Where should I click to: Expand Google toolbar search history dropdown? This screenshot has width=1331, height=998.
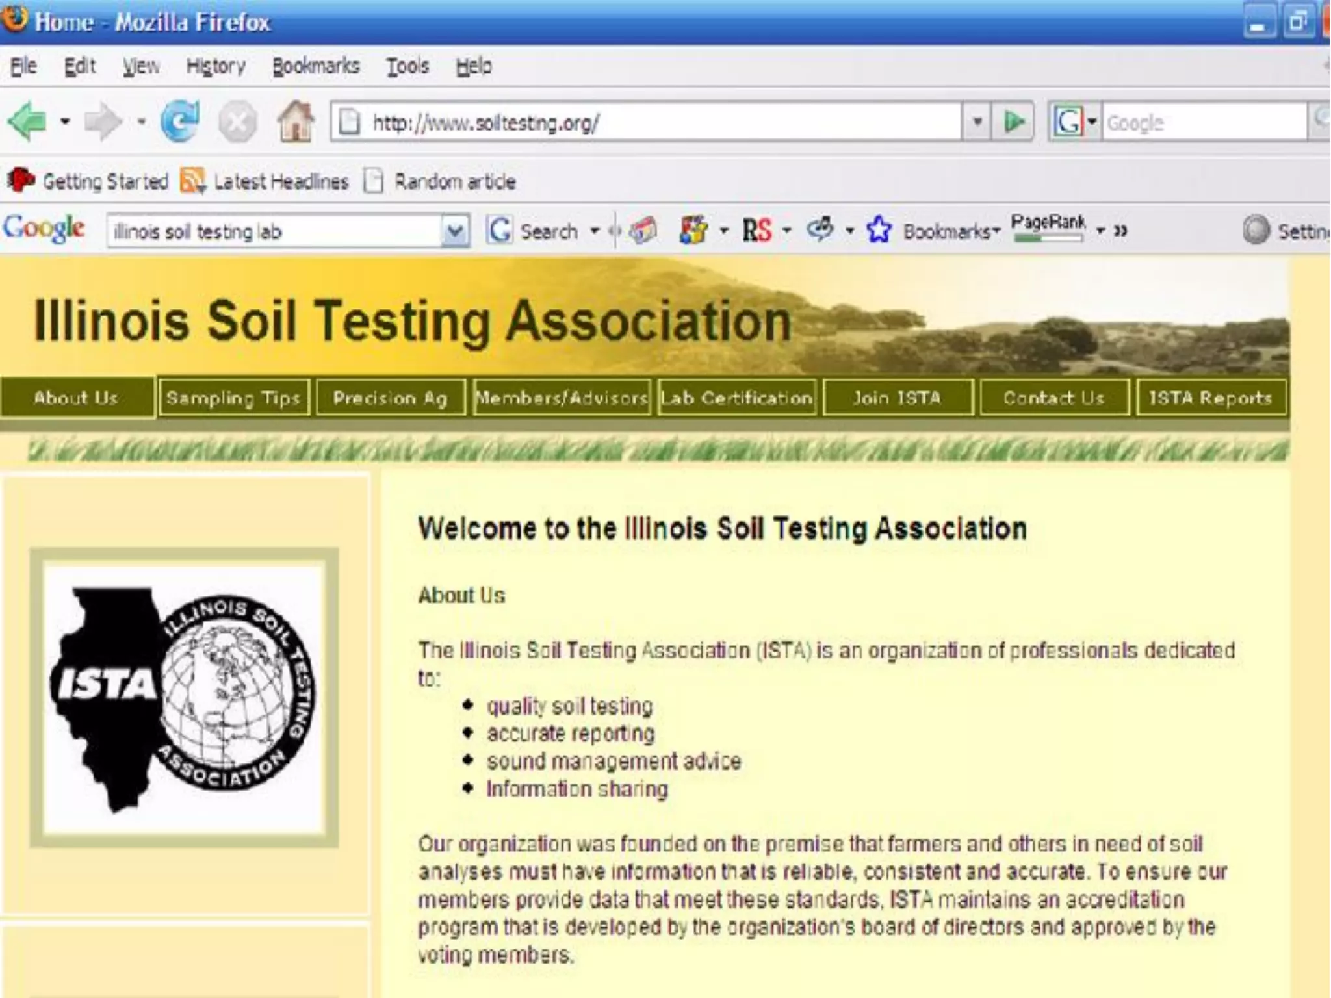coord(455,231)
